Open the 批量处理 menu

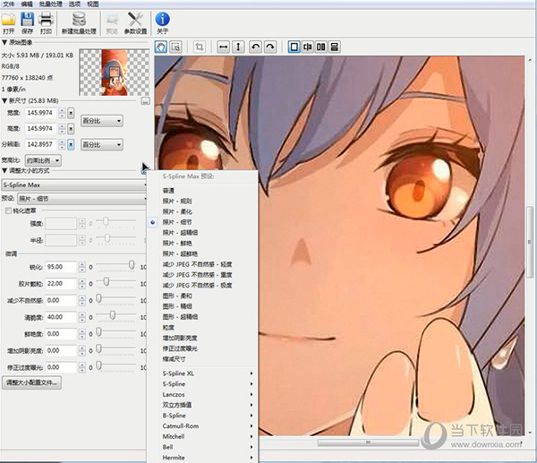click(x=50, y=4)
